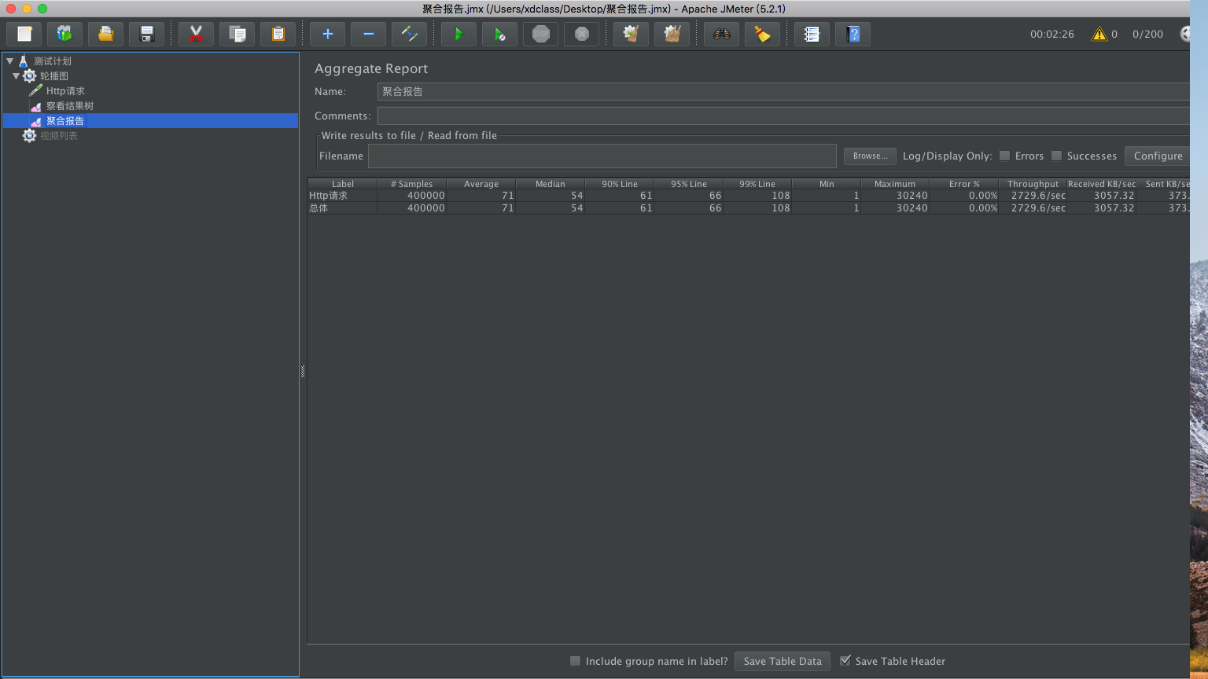Select the disabled 视频列表 thread group
Screen dimensions: 1208x679
[x=59, y=136]
